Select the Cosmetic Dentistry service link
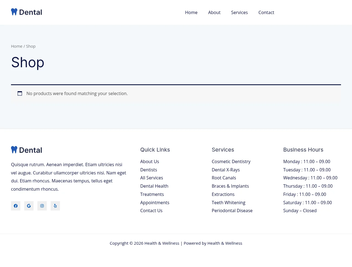The image size is (352, 267). coord(231,161)
